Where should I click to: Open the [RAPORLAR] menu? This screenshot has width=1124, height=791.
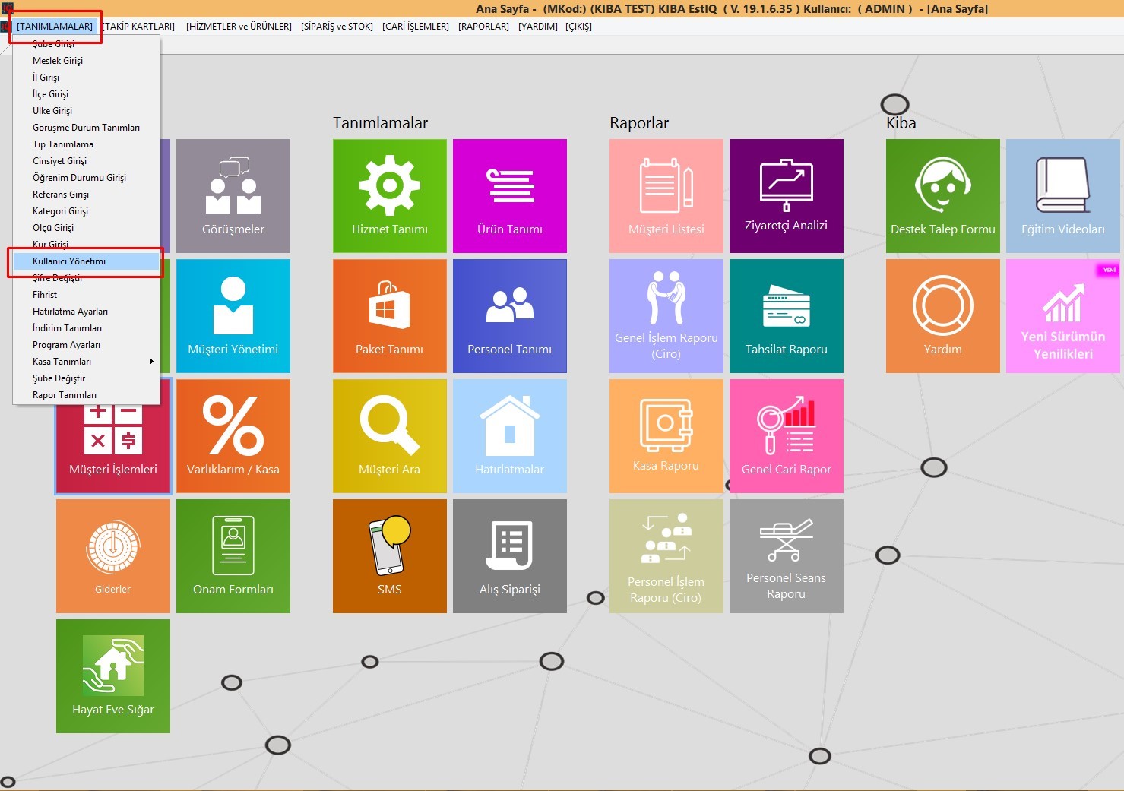pyautogui.click(x=483, y=27)
